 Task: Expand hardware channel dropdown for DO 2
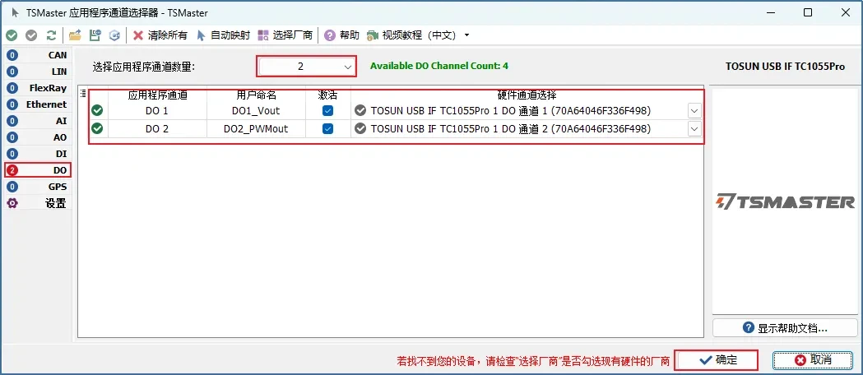[694, 129]
